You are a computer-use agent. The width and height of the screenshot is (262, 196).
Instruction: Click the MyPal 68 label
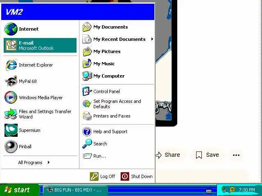[x=28, y=81]
